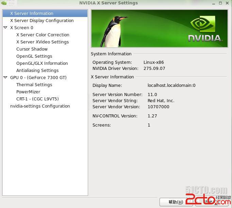
Task: Click the Server Version Number 11.0 value
Action: 152,94
